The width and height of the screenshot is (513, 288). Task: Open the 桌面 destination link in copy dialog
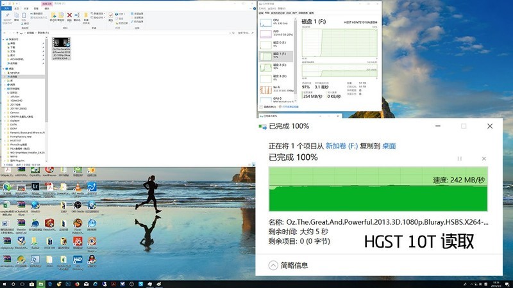point(389,146)
